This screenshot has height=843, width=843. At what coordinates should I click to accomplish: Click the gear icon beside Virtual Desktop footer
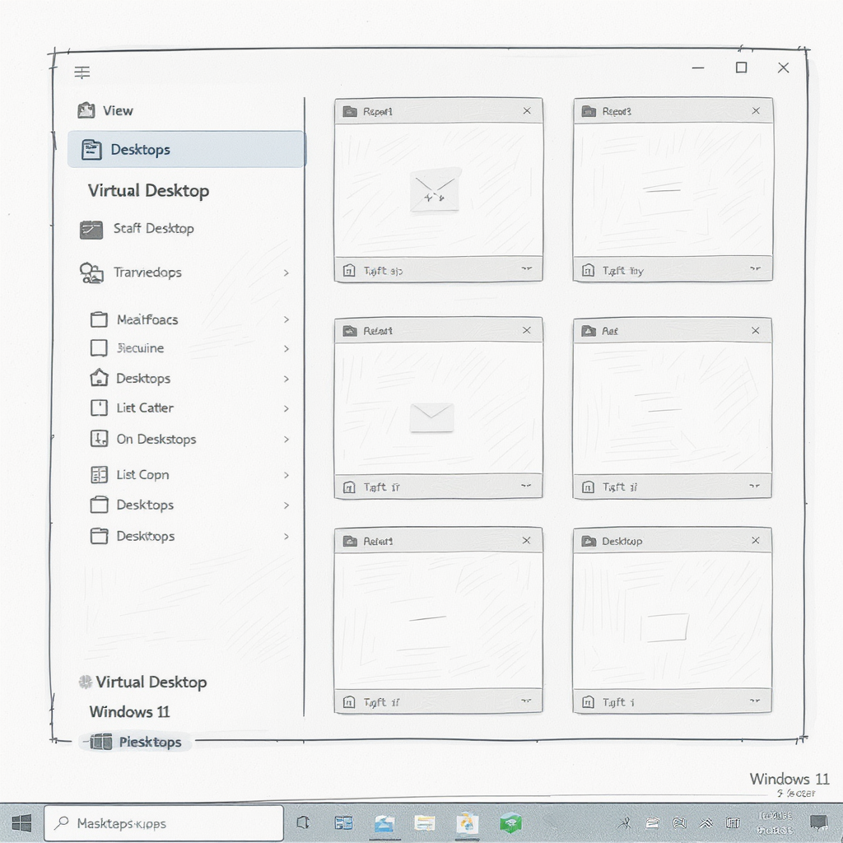[86, 682]
